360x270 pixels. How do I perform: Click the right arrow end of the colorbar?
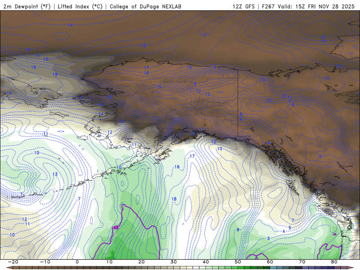(x=351, y=268)
